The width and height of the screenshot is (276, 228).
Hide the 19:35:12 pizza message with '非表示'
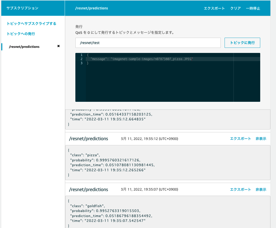[x=261, y=139]
